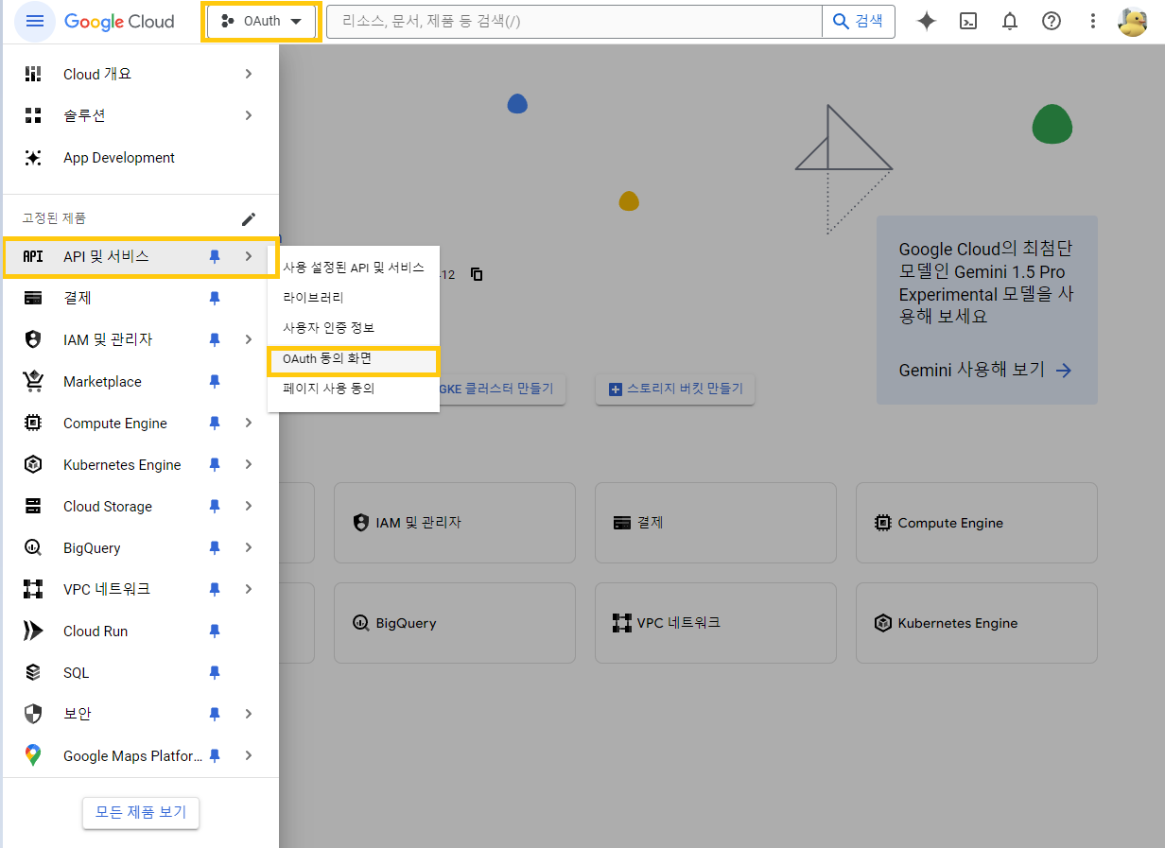
Task: Click the SQL stack icon
Action: 33,672
